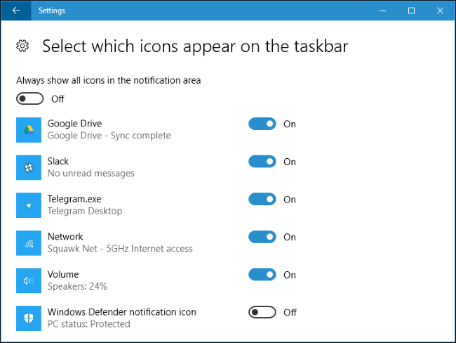
Task: Enable Windows Defender notification icon toggle
Action: (262, 312)
